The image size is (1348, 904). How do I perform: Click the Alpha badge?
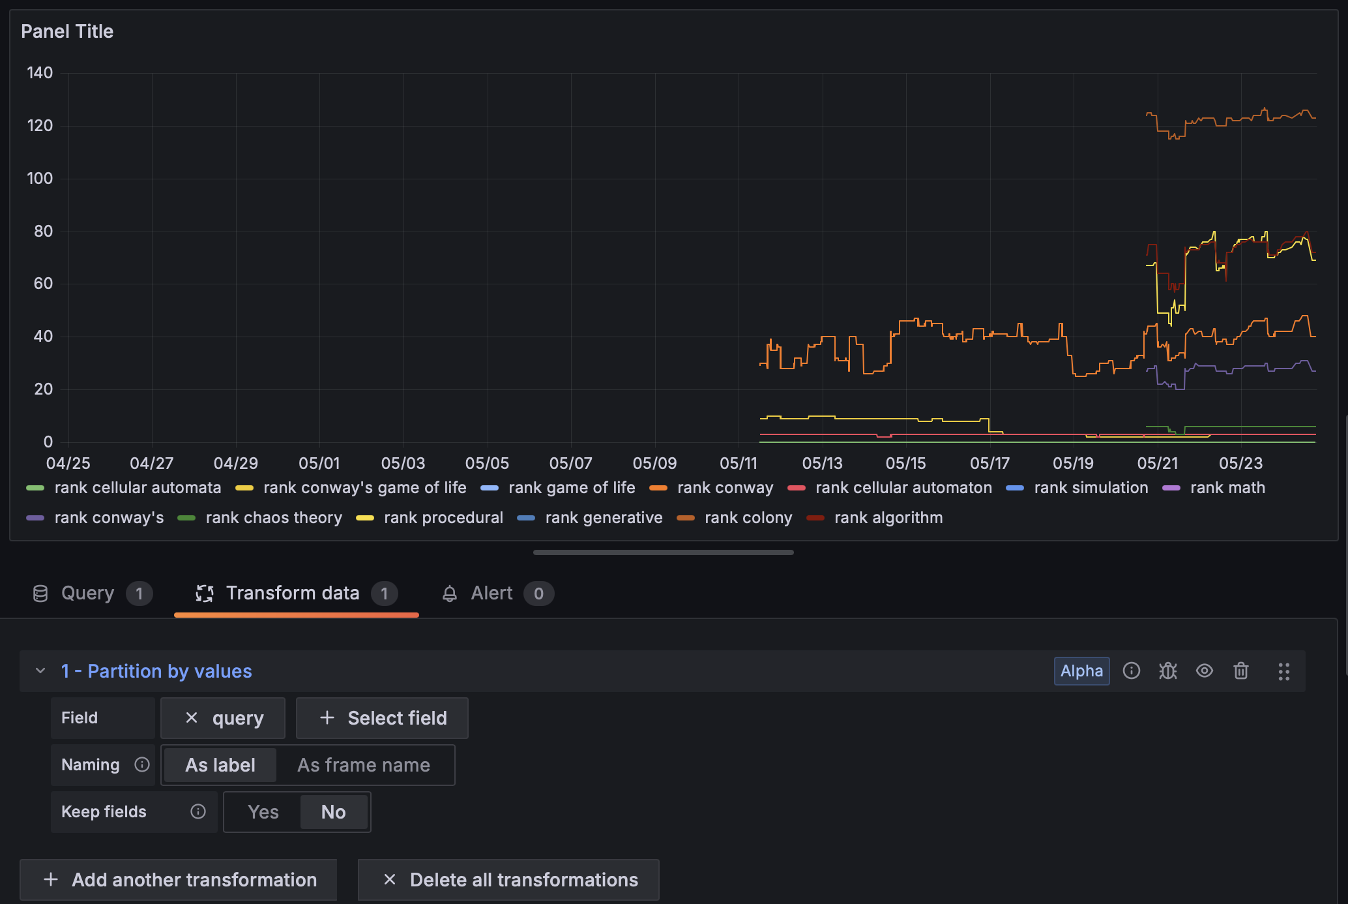[x=1081, y=670]
